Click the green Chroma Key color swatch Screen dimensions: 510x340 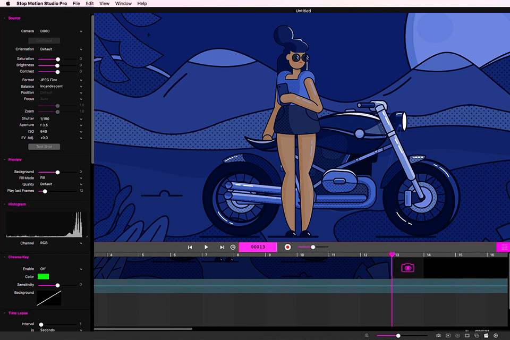click(44, 276)
